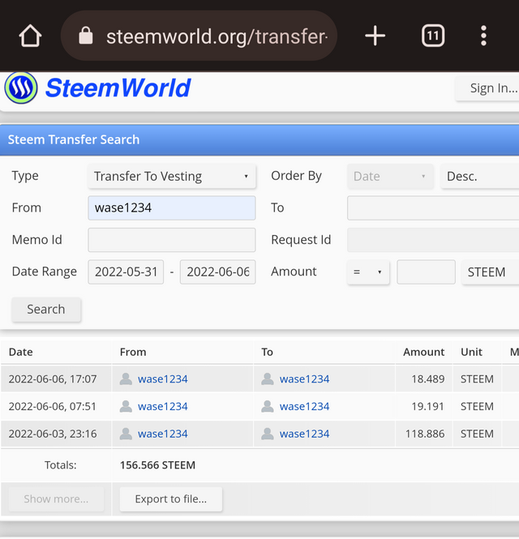Open the STEEM currency unit dropdown
Screen dimensions: 519x539
pyautogui.click(x=490, y=272)
